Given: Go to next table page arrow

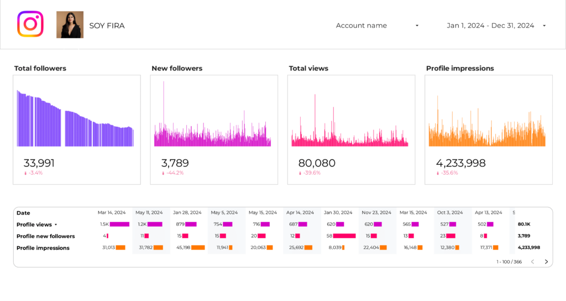Looking at the screenshot, I should pyautogui.click(x=546, y=262).
